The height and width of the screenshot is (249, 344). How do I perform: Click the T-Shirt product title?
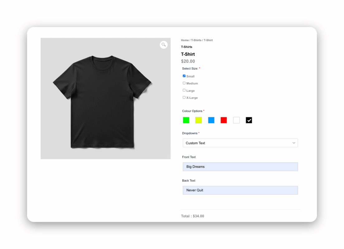tap(188, 54)
